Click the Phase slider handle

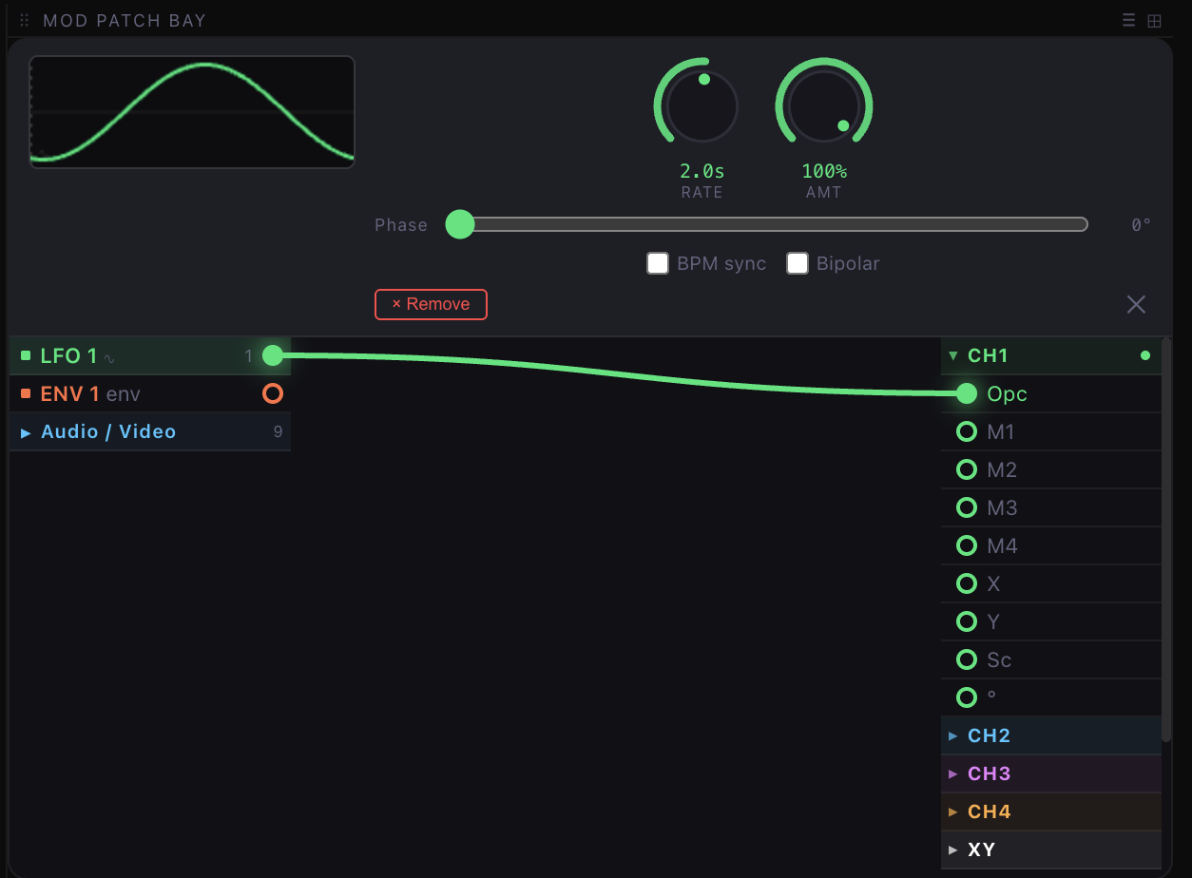[460, 224]
